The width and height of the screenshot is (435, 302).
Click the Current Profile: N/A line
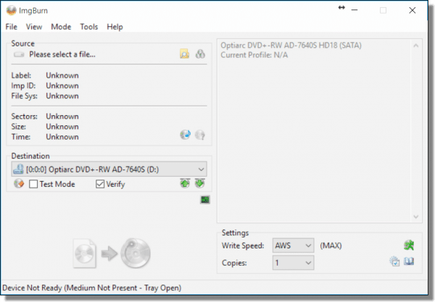(x=254, y=55)
